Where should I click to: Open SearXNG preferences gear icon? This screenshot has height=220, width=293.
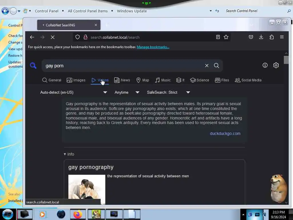coord(276,65)
